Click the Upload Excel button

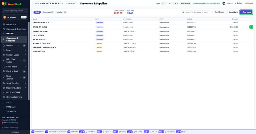click(233, 12)
